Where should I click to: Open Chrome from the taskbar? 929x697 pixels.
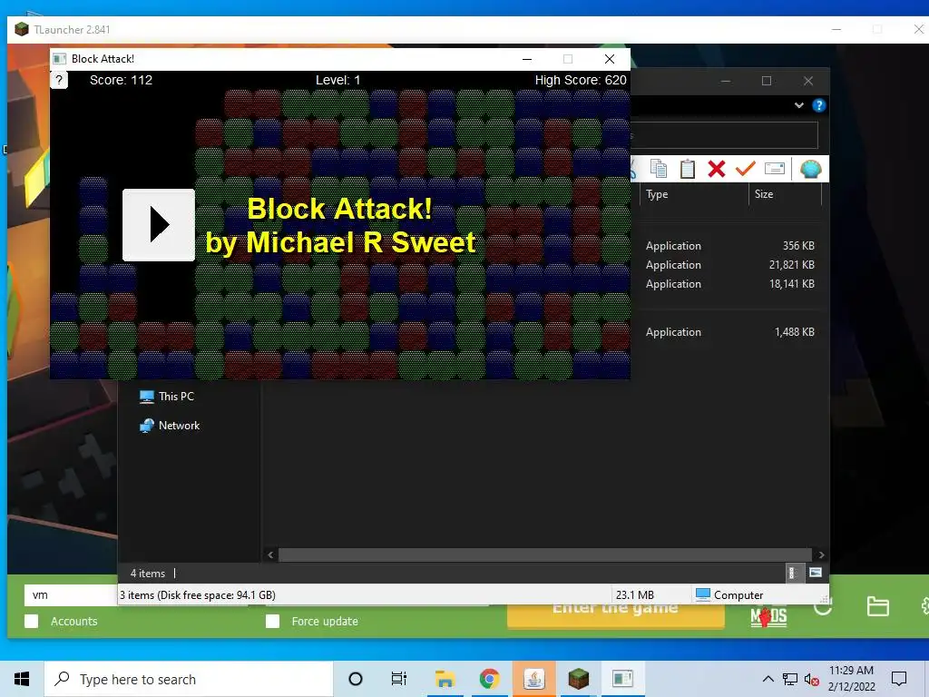(x=489, y=679)
